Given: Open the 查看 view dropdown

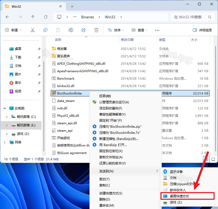Looking at the screenshot, I should (139, 30).
